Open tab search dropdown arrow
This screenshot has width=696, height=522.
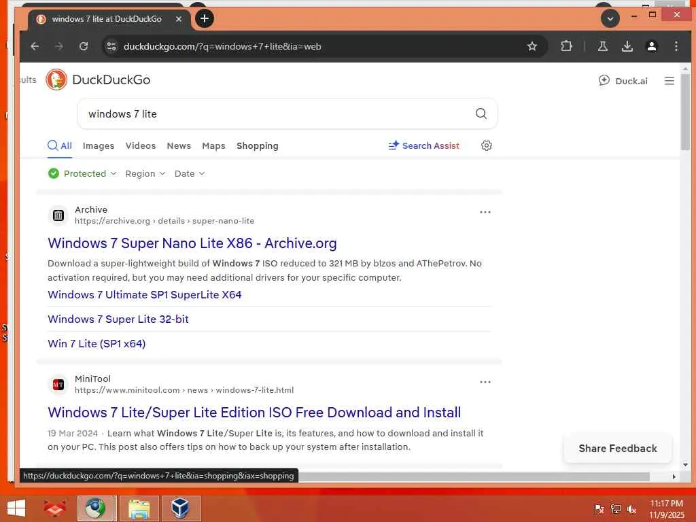610,18
